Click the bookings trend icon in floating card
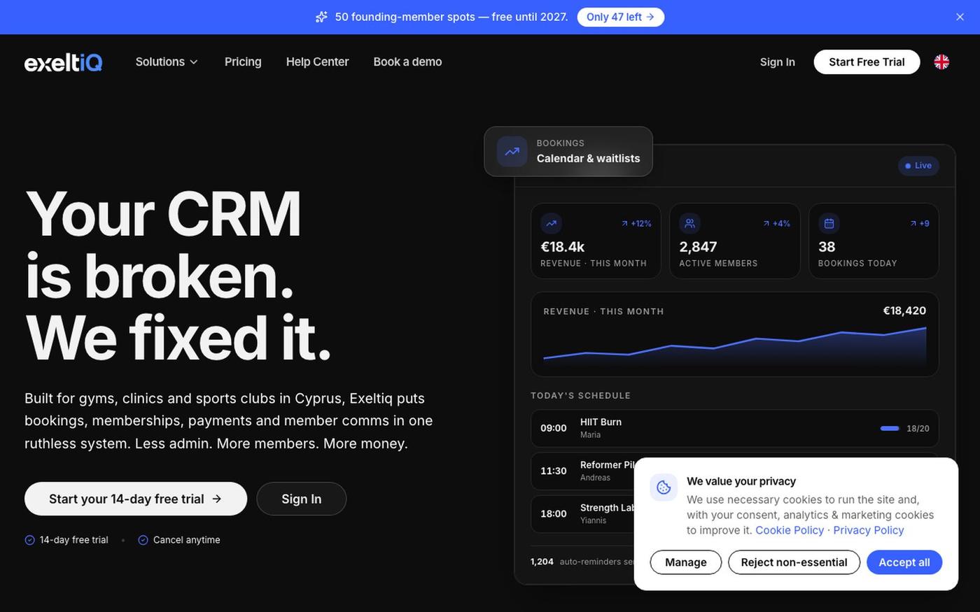The height and width of the screenshot is (612, 980). point(512,151)
